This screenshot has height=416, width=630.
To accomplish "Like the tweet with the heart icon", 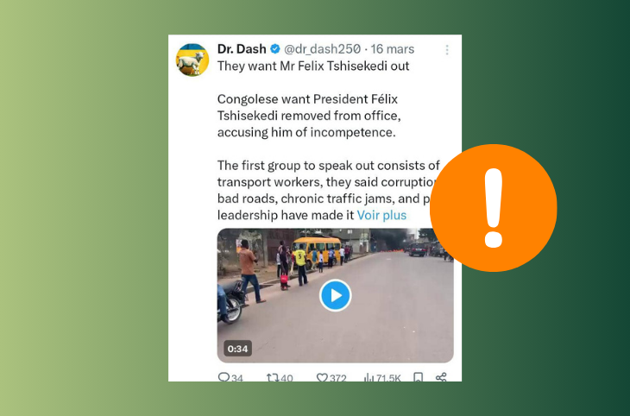I will click(322, 378).
